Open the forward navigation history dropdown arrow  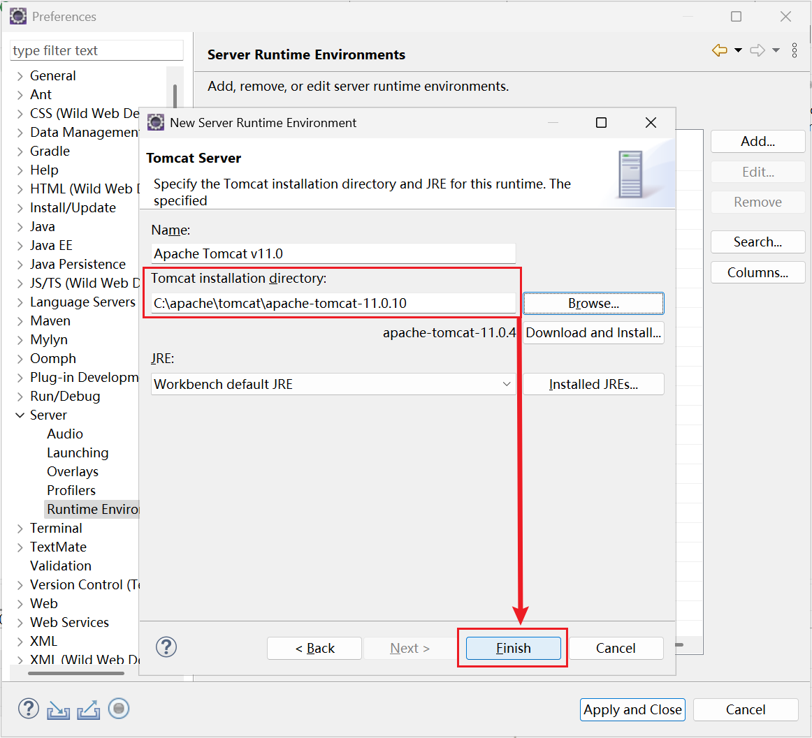(x=776, y=50)
